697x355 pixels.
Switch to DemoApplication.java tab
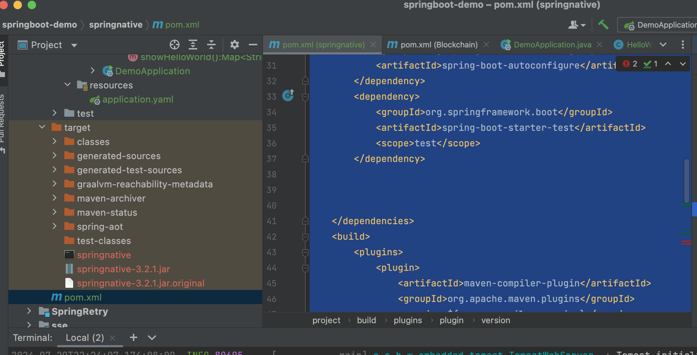(552, 45)
